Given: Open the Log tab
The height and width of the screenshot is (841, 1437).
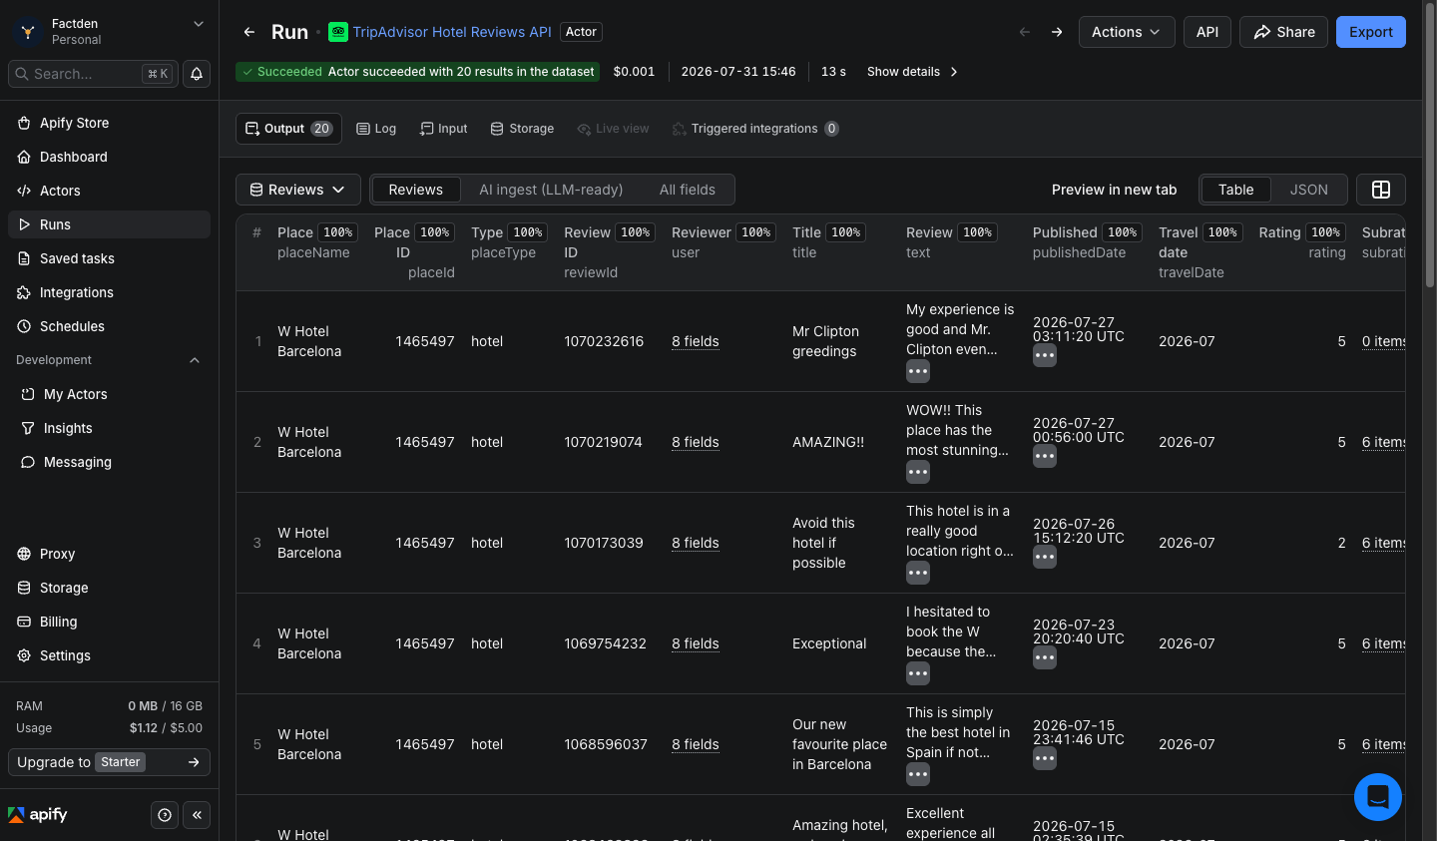Looking at the screenshot, I should [x=376, y=129].
